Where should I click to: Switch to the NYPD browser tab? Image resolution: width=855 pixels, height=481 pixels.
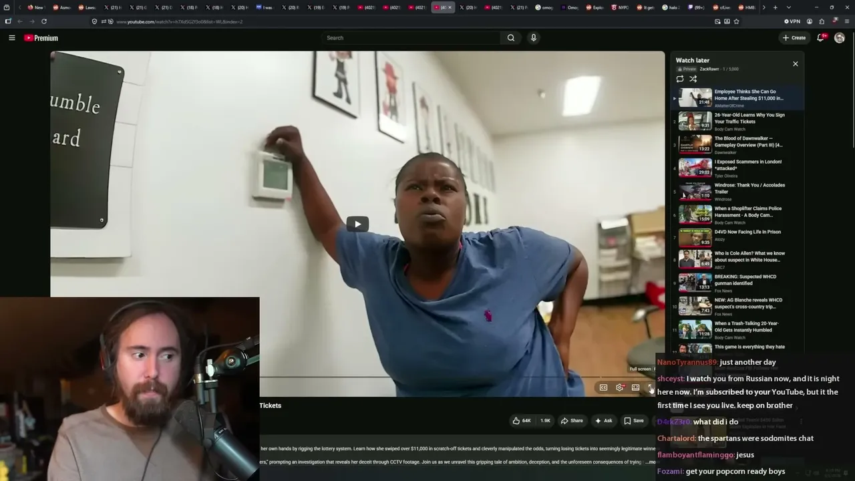coord(621,7)
